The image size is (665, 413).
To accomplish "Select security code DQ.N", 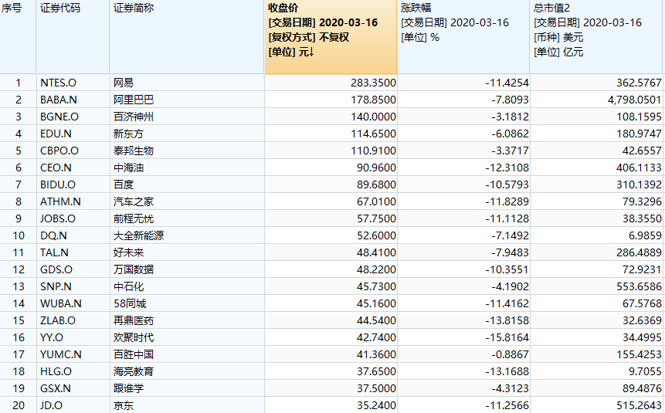I will coord(53,235).
